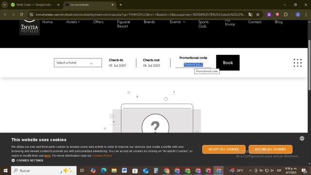Open Microsoft Edge from the taskbar

coord(104,171)
